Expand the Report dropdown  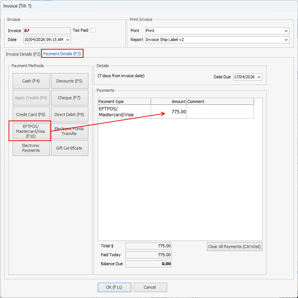tap(286, 40)
